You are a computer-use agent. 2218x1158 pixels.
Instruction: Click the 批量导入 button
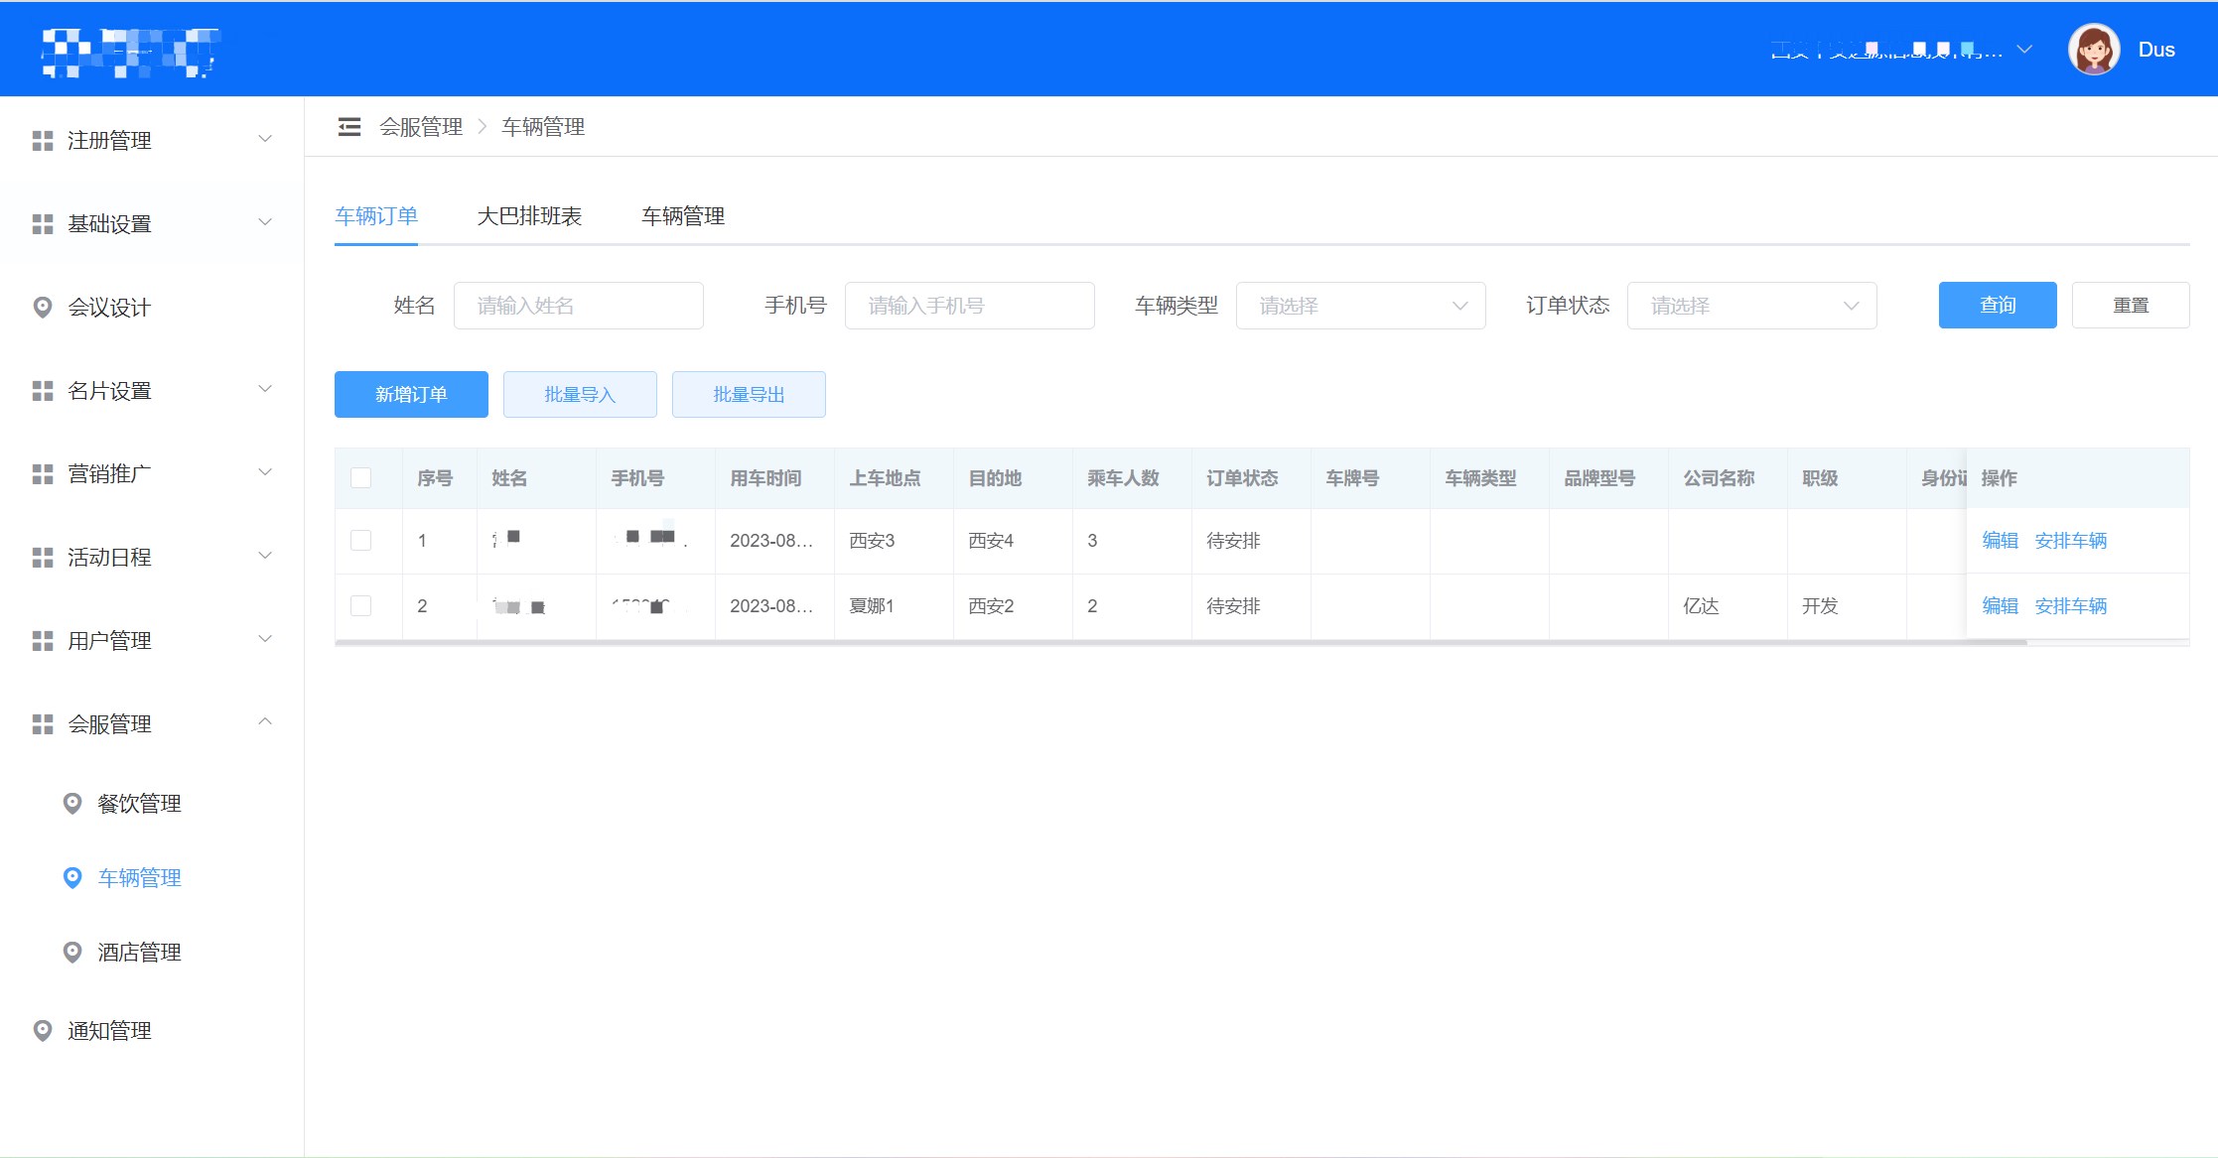580,395
